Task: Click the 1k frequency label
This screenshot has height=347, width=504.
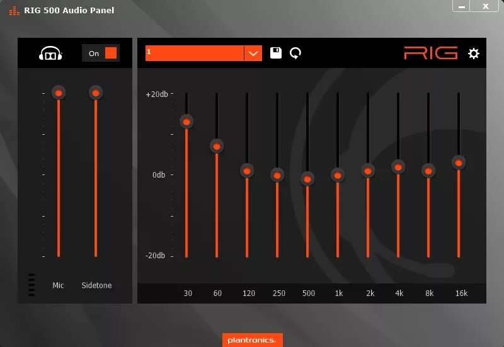Action: click(339, 293)
